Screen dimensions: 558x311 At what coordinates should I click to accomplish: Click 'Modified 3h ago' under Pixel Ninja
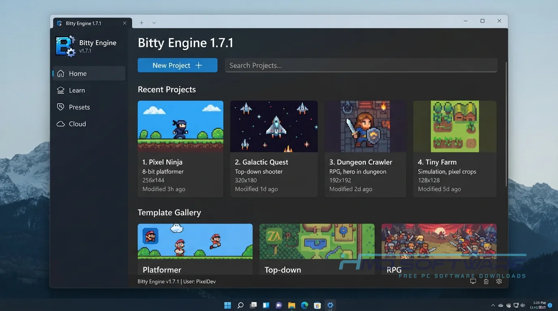click(x=164, y=189)
